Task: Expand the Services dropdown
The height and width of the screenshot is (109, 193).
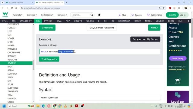Action: coord(62,15)
